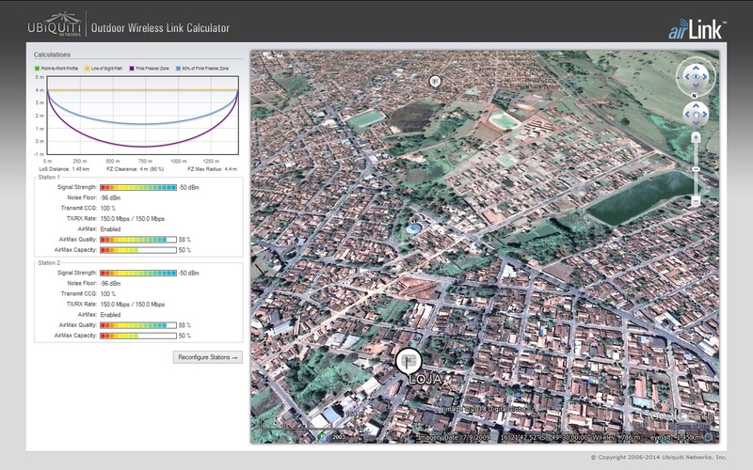Click the Zoom slider handle on map
This screenshot has height=470, width=753.
point(696,169)
